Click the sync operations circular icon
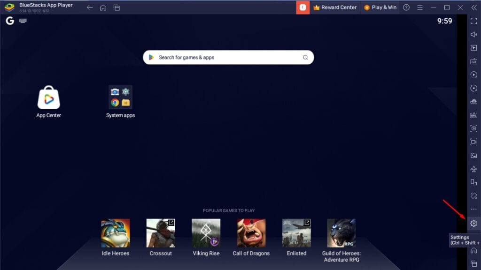This screenshot has height=270, width=481. 473,88
